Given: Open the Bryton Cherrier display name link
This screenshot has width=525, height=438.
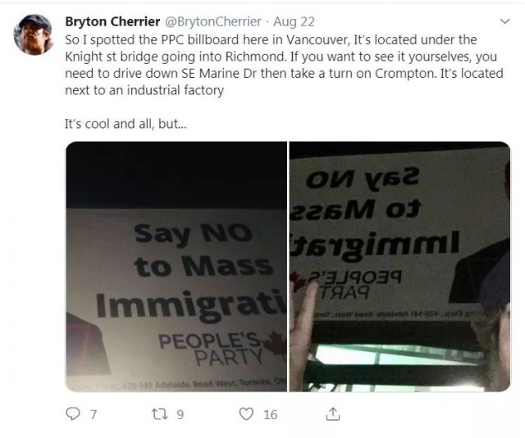Looking at the screenshot, I should tap(112, 21).
